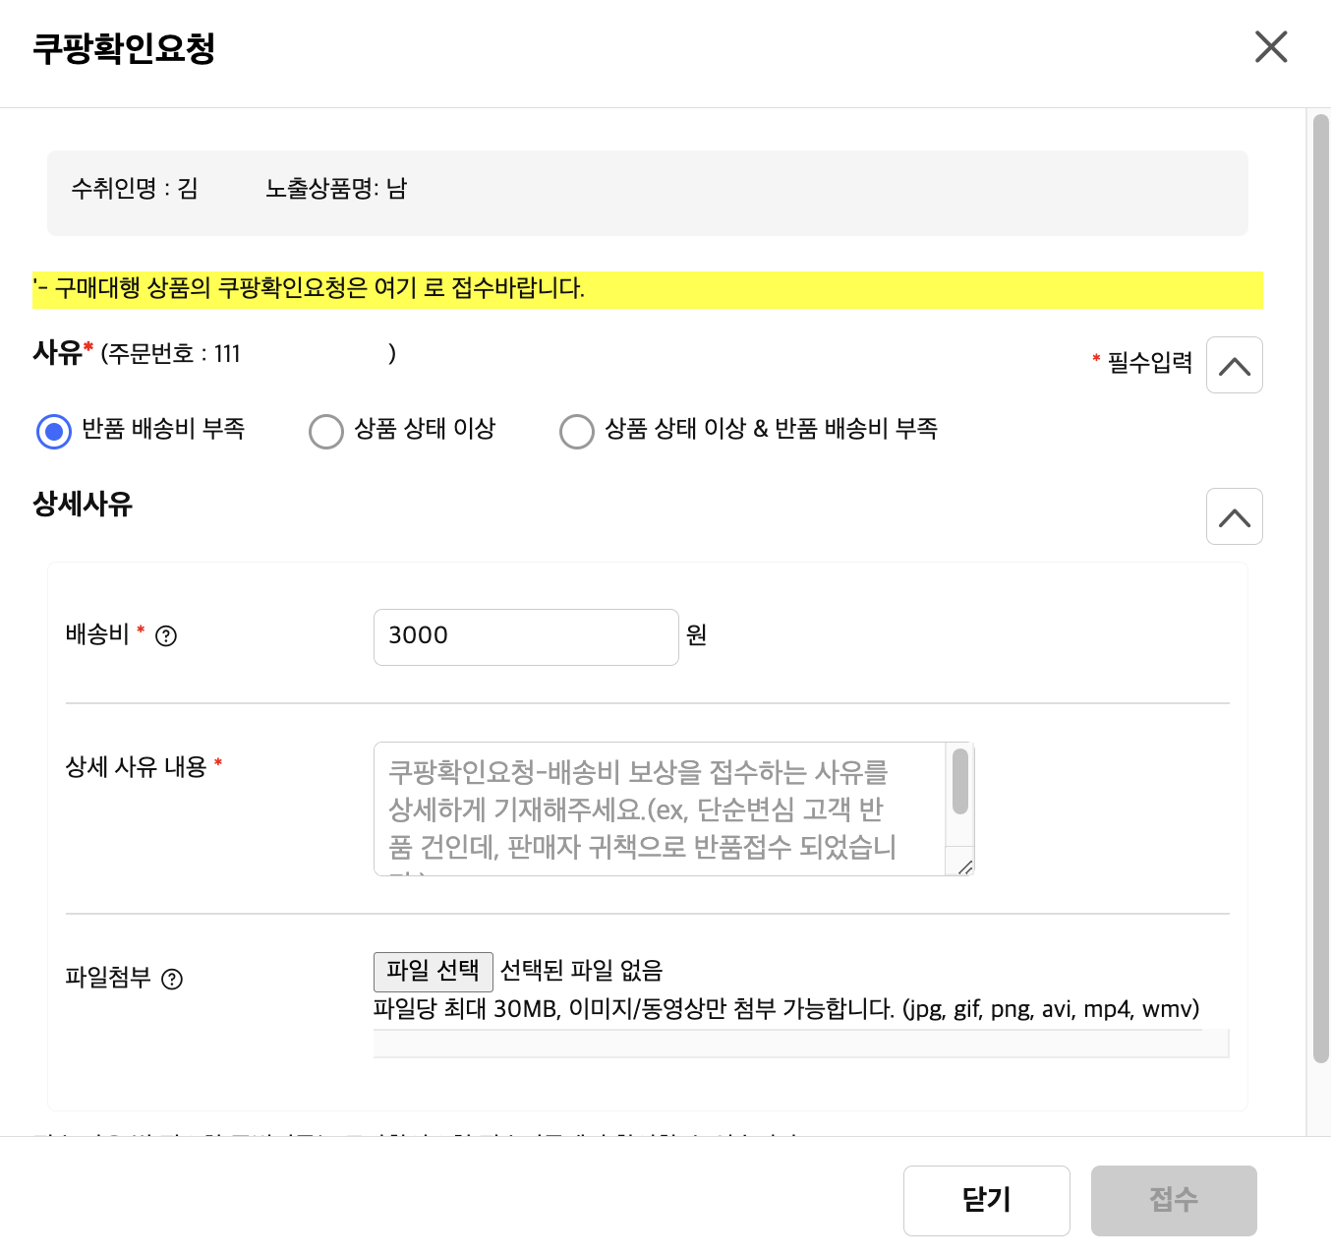The height and width of the screenshot is (1257, 1331).
Task: Collapse the 사유 section chevron
Action: (x=1235, y=365)
